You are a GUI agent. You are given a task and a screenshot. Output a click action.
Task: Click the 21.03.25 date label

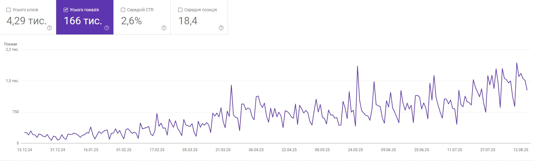point(223,150)
